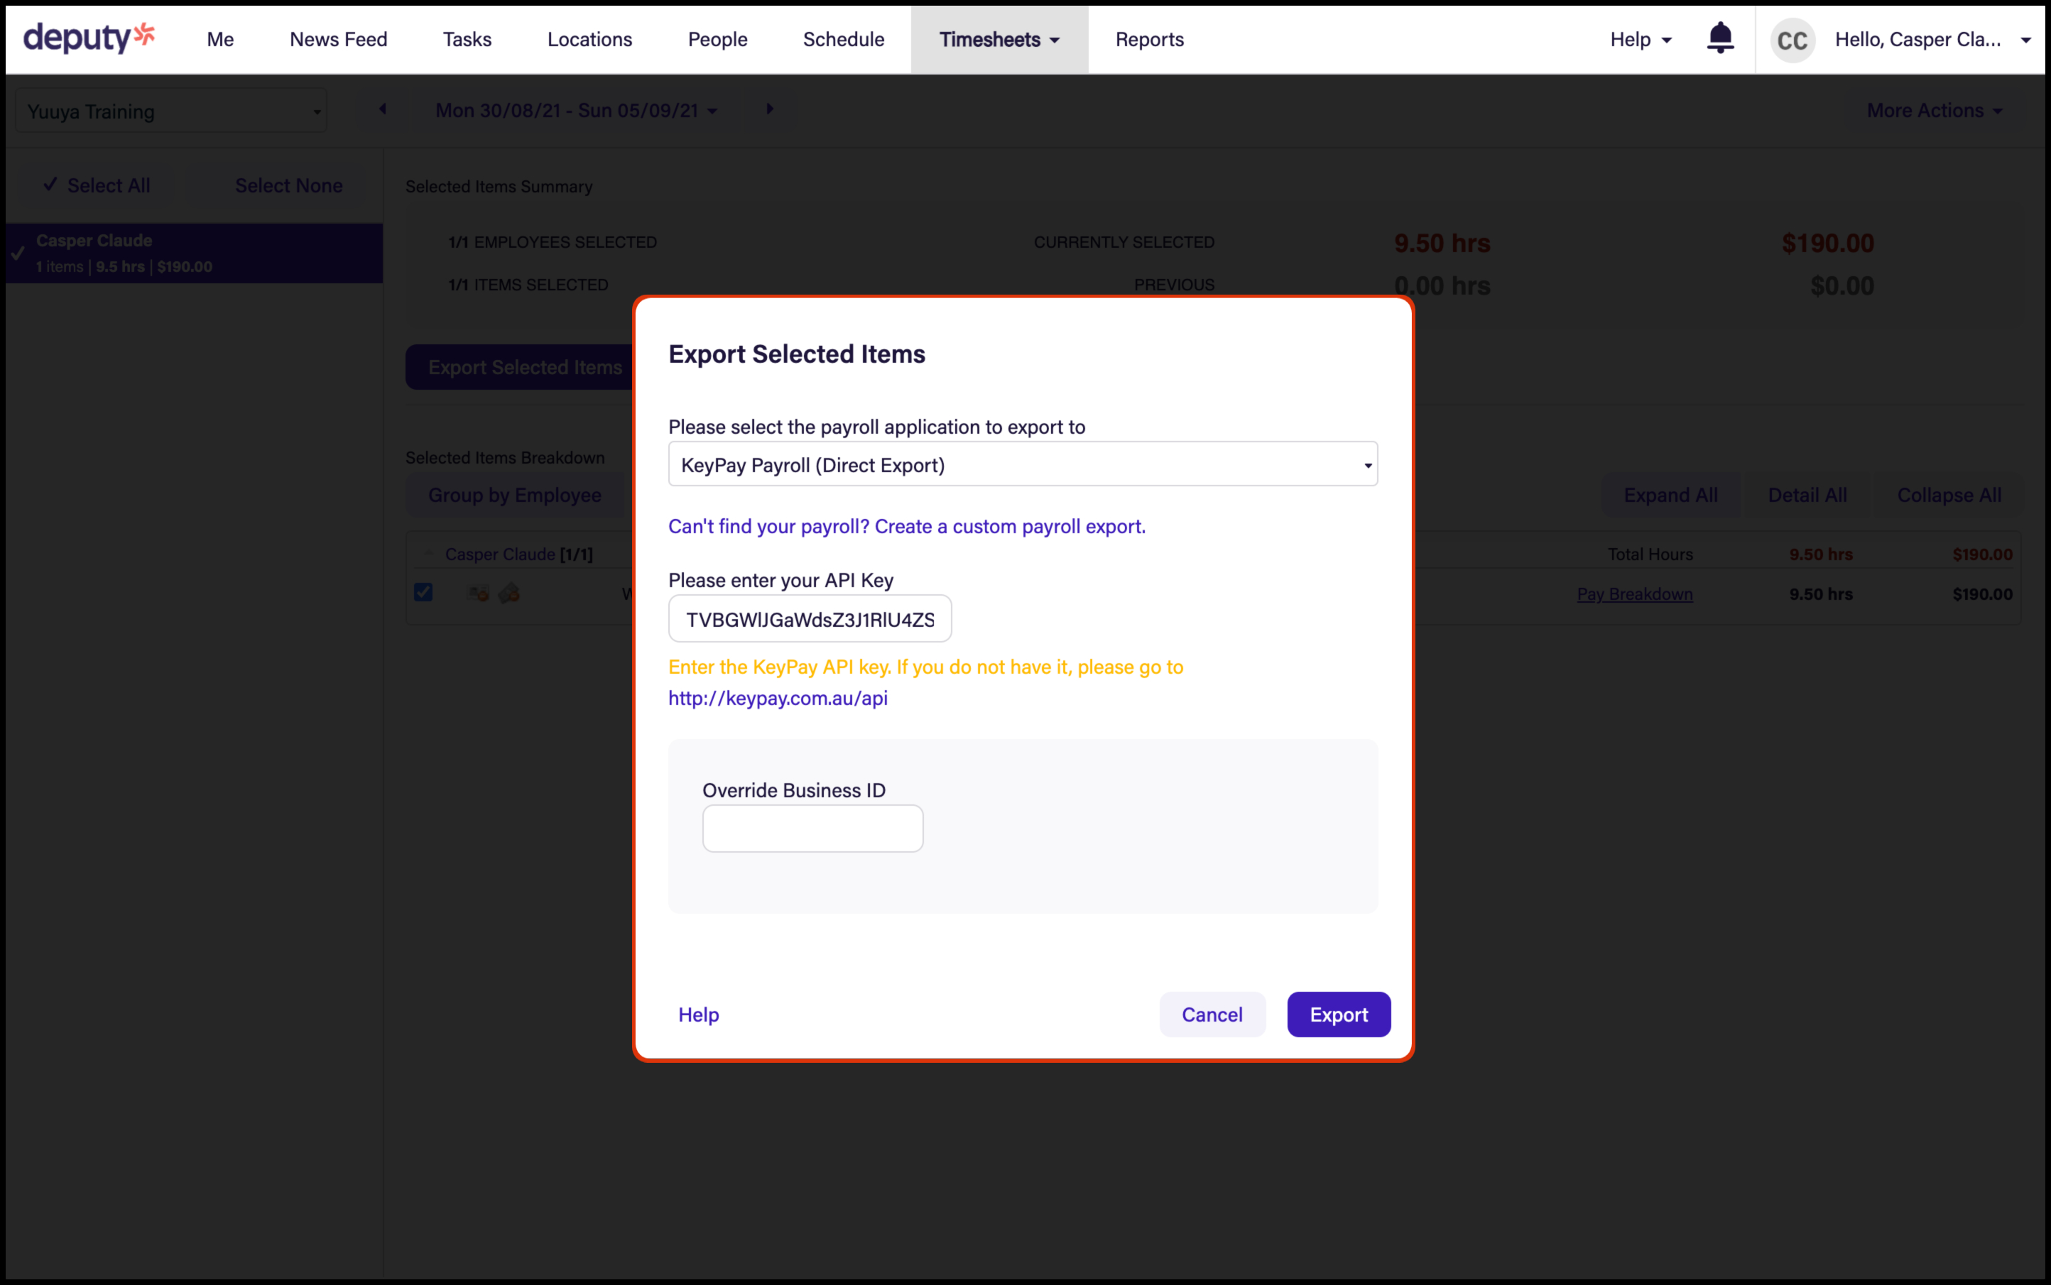This screenshot has width=2051, height=1285.
Task: Open the keypay.com.au/api link
Action: (x=777, y=698)
